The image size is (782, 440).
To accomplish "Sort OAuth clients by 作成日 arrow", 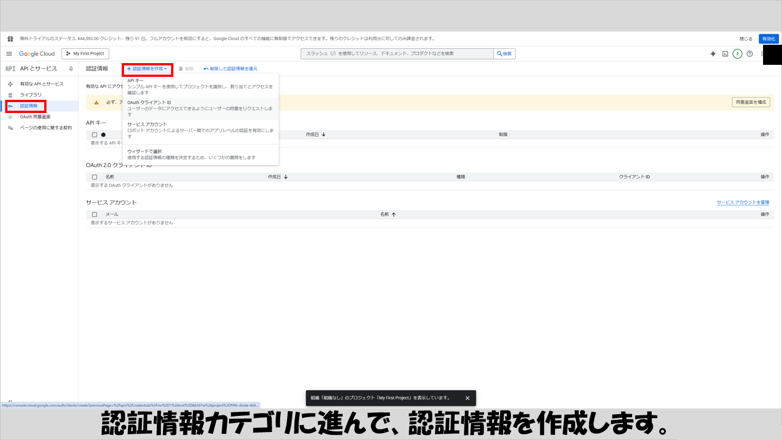I will click(285, 177).
